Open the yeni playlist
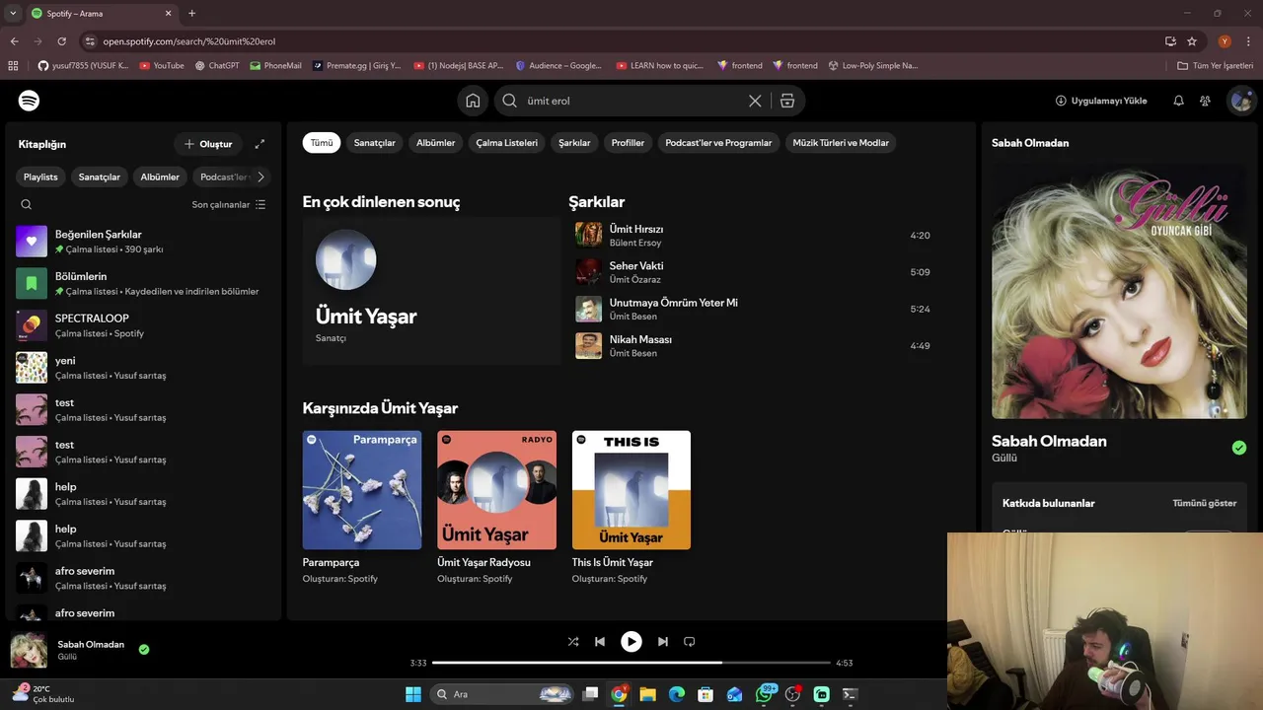 coord(142,368)
